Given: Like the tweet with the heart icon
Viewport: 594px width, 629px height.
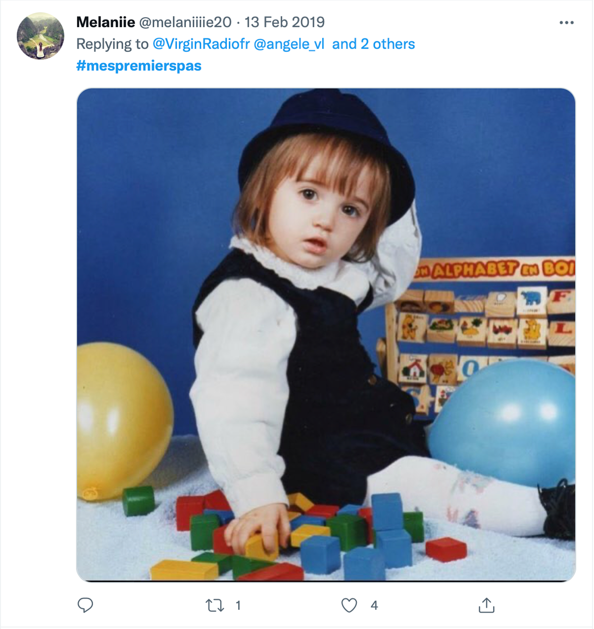Looking at the screenshot, I should (x=349, y=605).
